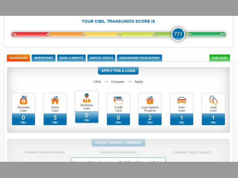View the 3 Offer under Home Loan
This screenshot has width=238, height=178.
click(55, 119)
